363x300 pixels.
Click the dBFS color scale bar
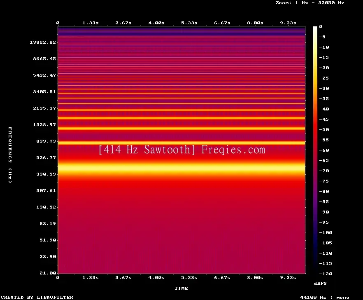(315, 150)
